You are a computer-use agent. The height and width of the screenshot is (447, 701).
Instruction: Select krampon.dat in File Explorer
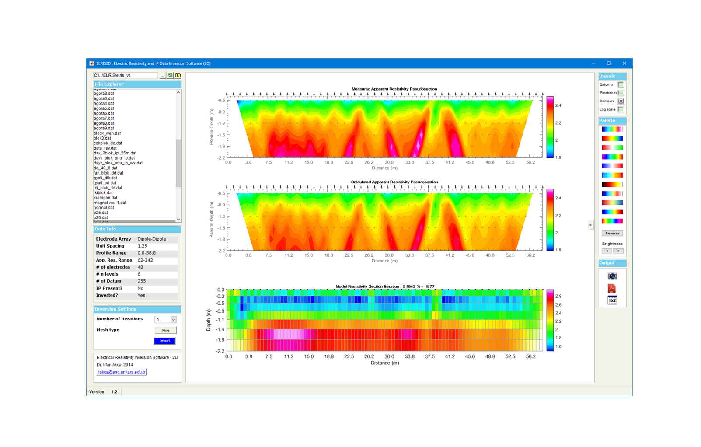coord(103,198)
